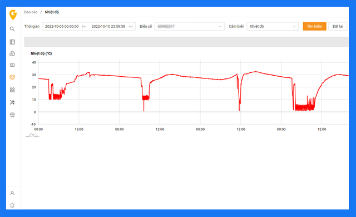Screen dimensions: 356x217
Task: Click the gray bar above the chart
Action: (x=186, y=42)
